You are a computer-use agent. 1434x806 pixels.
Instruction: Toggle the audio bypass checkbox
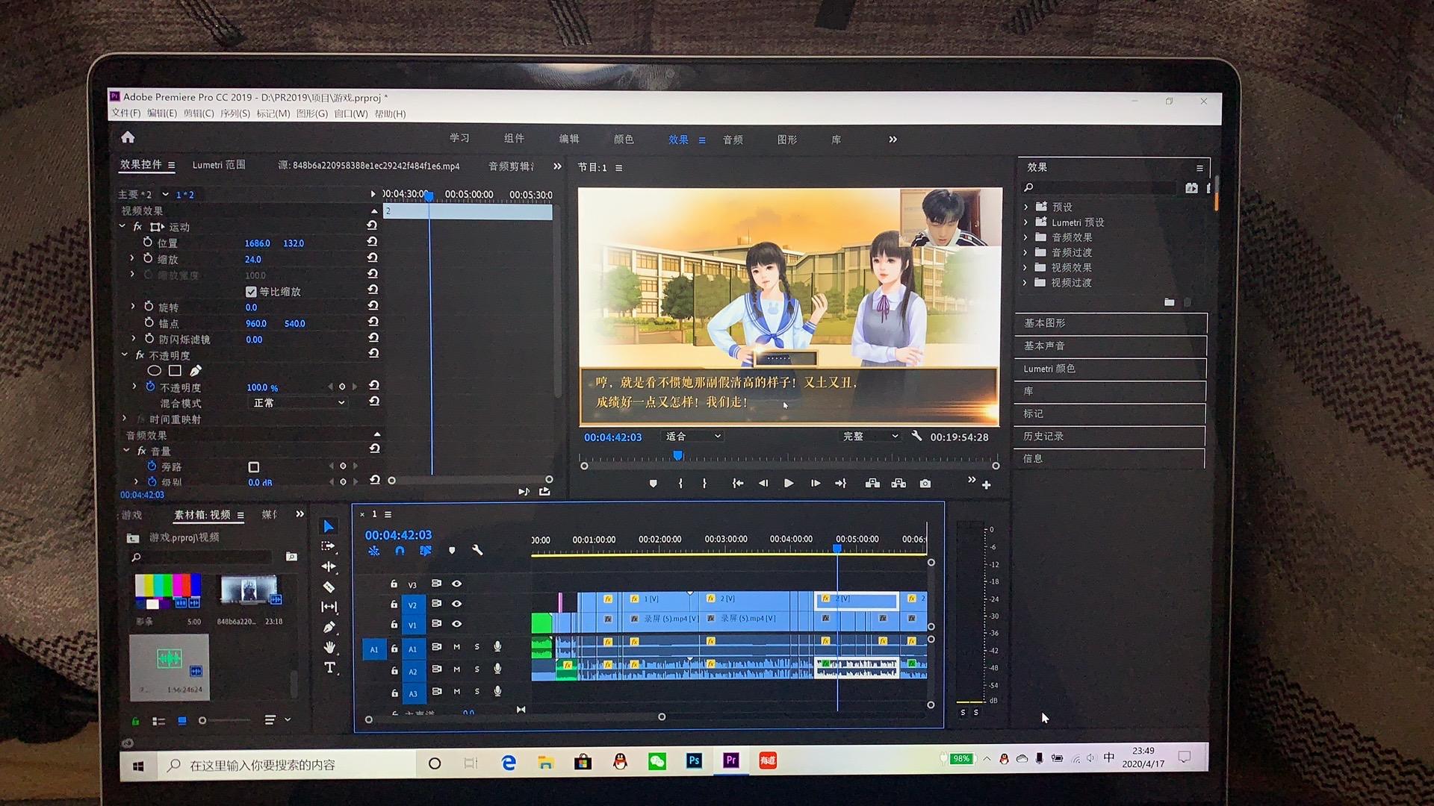tap(254, 467)
